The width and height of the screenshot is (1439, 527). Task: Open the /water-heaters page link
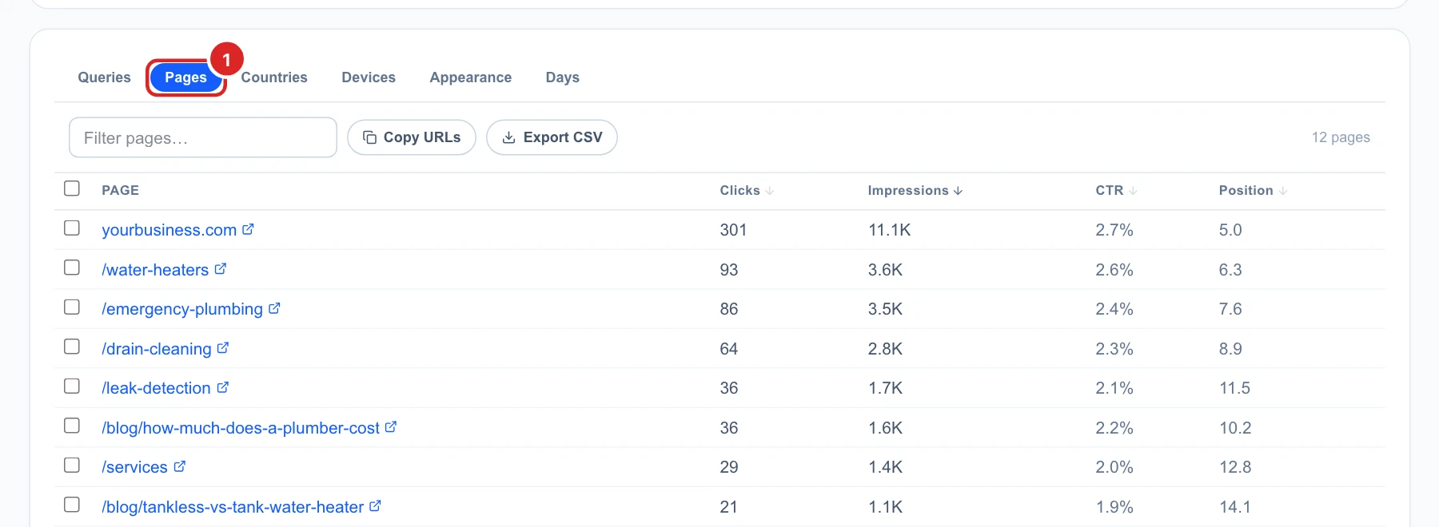coord(155,270)
